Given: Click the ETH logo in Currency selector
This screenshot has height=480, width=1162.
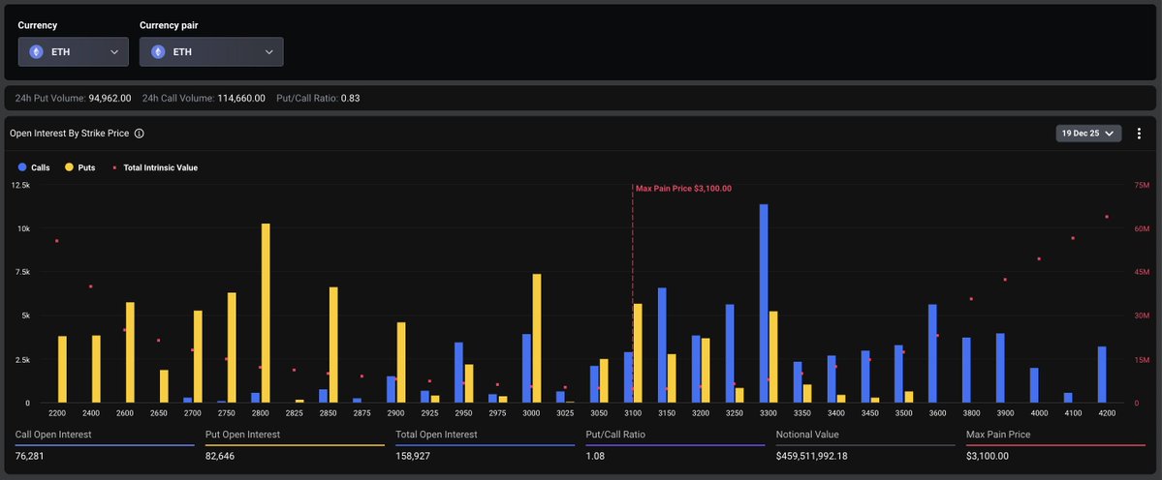Looking at the screenshot, I should [x=37, y=52].
